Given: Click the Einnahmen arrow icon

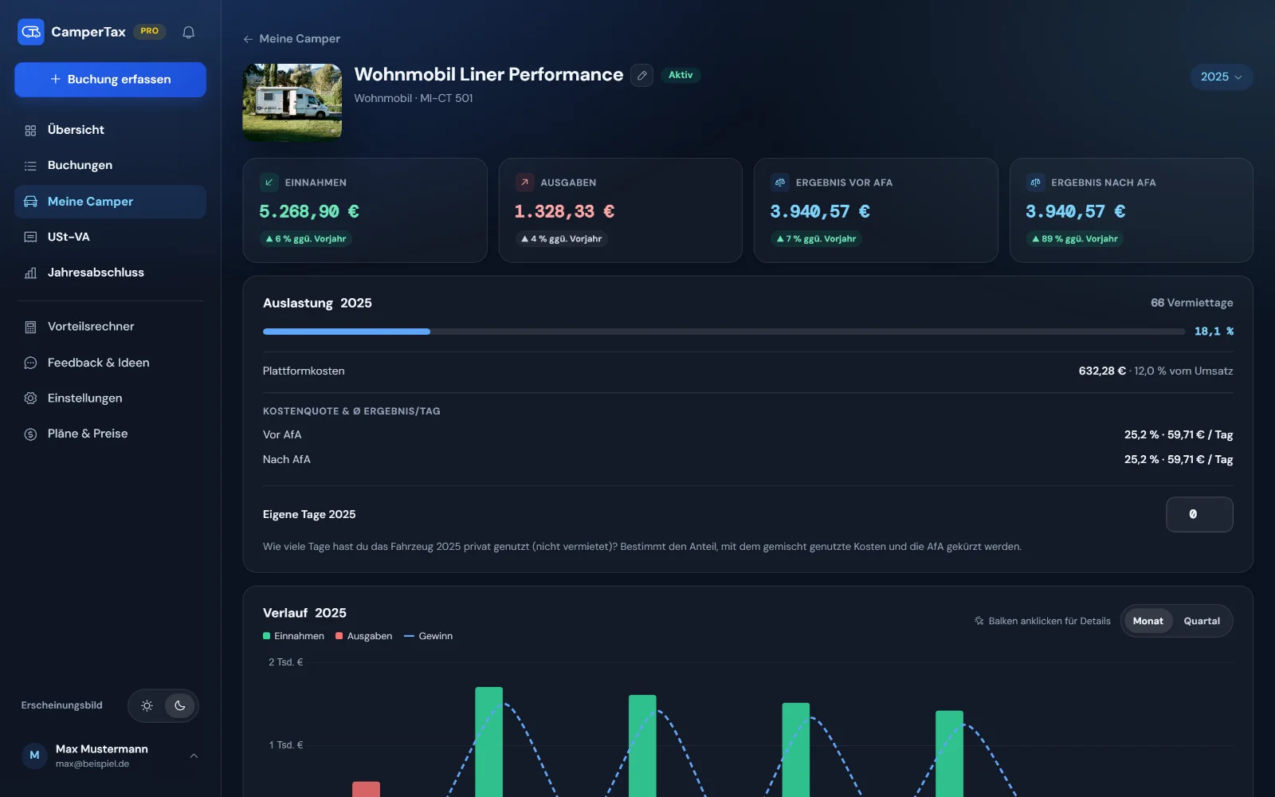Looking at the screenshot, I should point(269,183).
